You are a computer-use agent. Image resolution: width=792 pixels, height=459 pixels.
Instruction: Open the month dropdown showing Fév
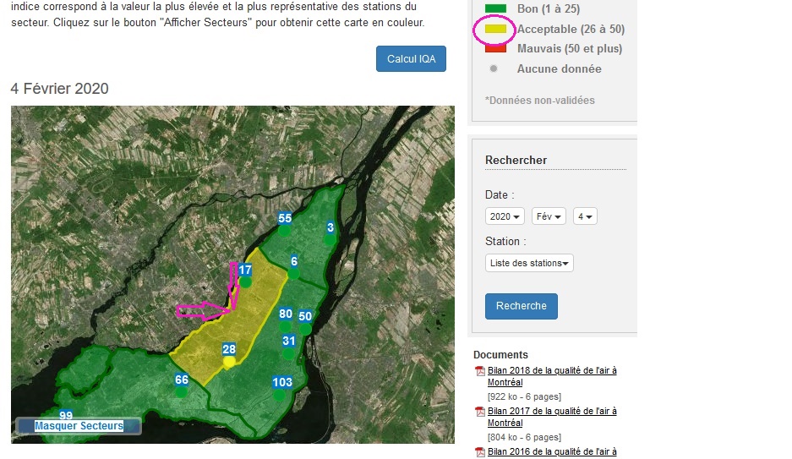tap(549, 216)
